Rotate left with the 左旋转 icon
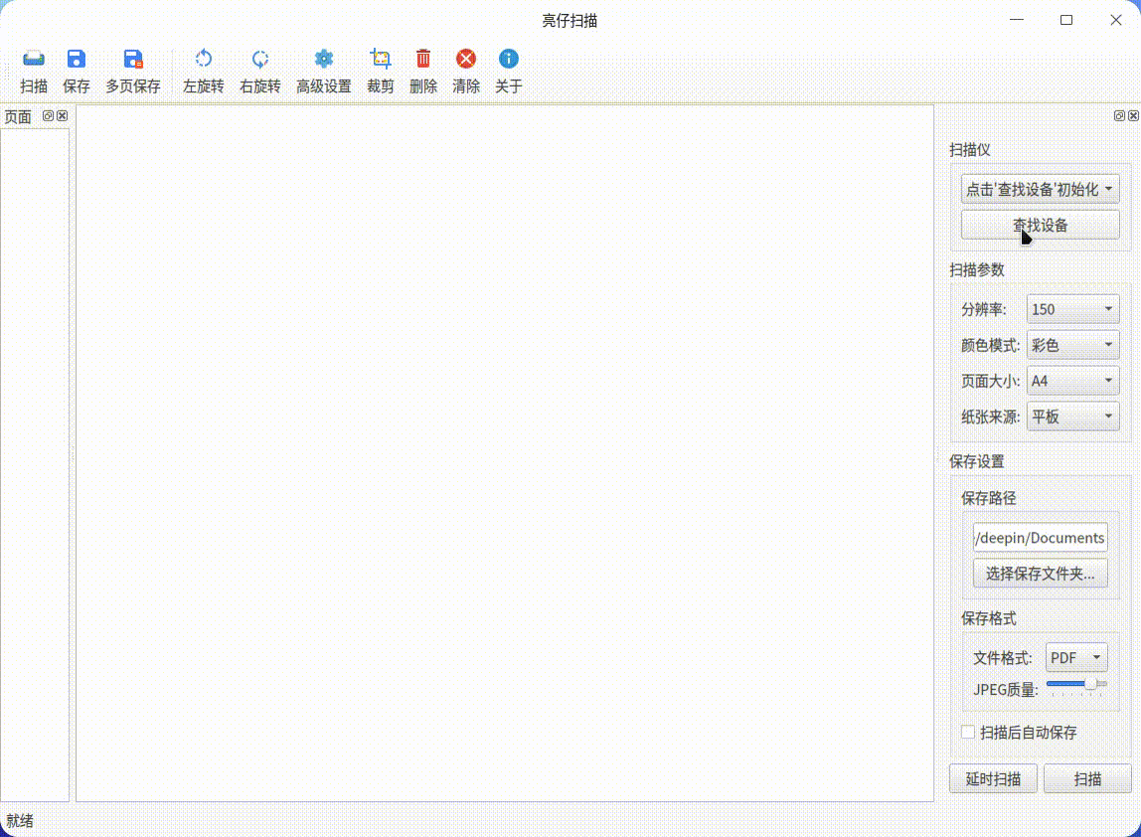This screenshot has height=837, width=1141. (x=204, y=59)
